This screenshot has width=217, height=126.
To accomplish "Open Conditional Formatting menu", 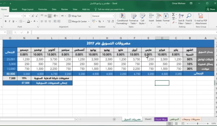I will 122,19.
